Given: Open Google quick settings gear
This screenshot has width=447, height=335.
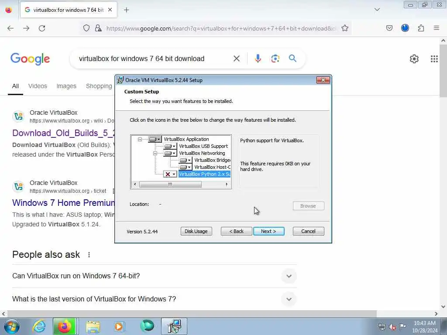Looking at the screenshot, I should pos(414,59).
